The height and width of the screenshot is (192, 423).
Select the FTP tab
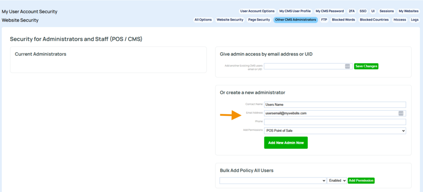324,20
